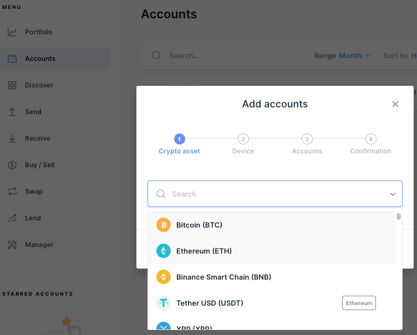Open the Sort by dropdown
This screenshot has width=417, height=335.
pyautogui.click(x=400, y=56)
